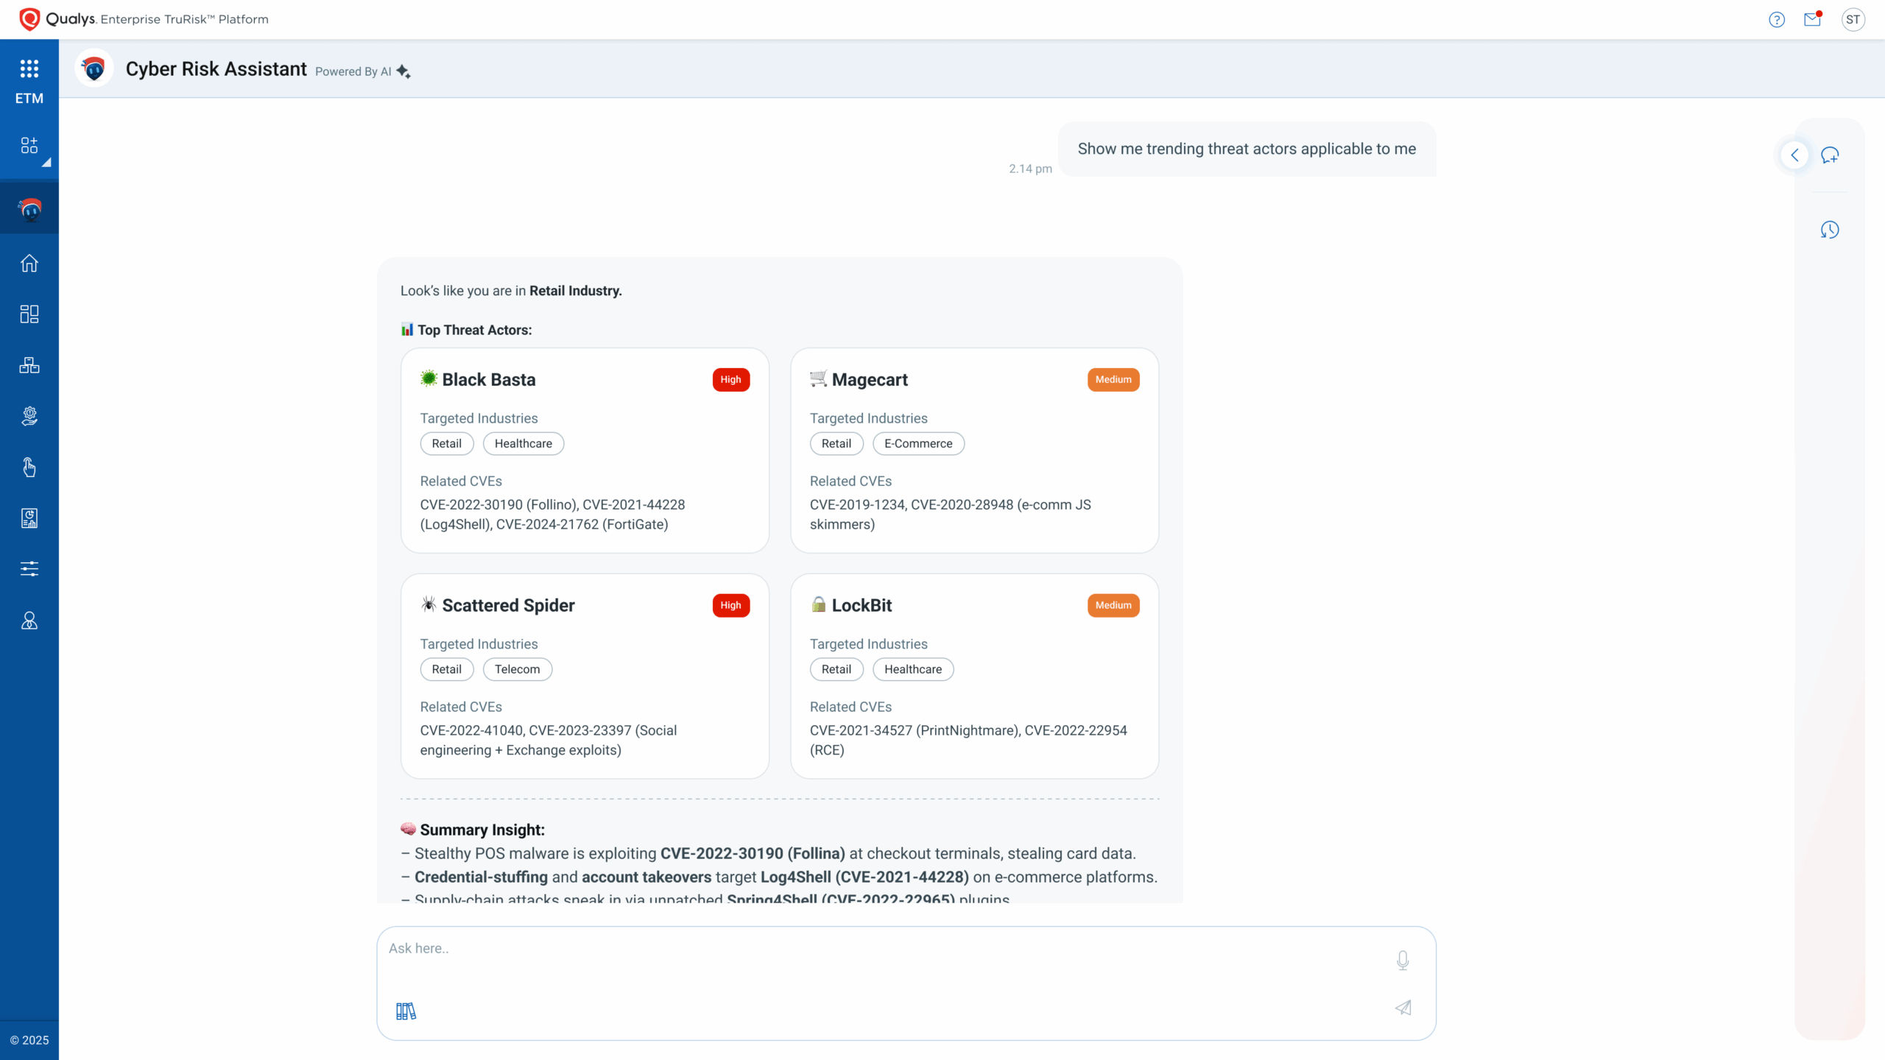Open the ETM app grid launcher

click(x=29, y=69)
